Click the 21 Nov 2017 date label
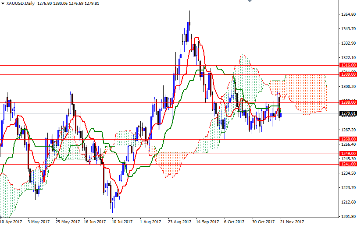357x225 pixels. [293, 221]
